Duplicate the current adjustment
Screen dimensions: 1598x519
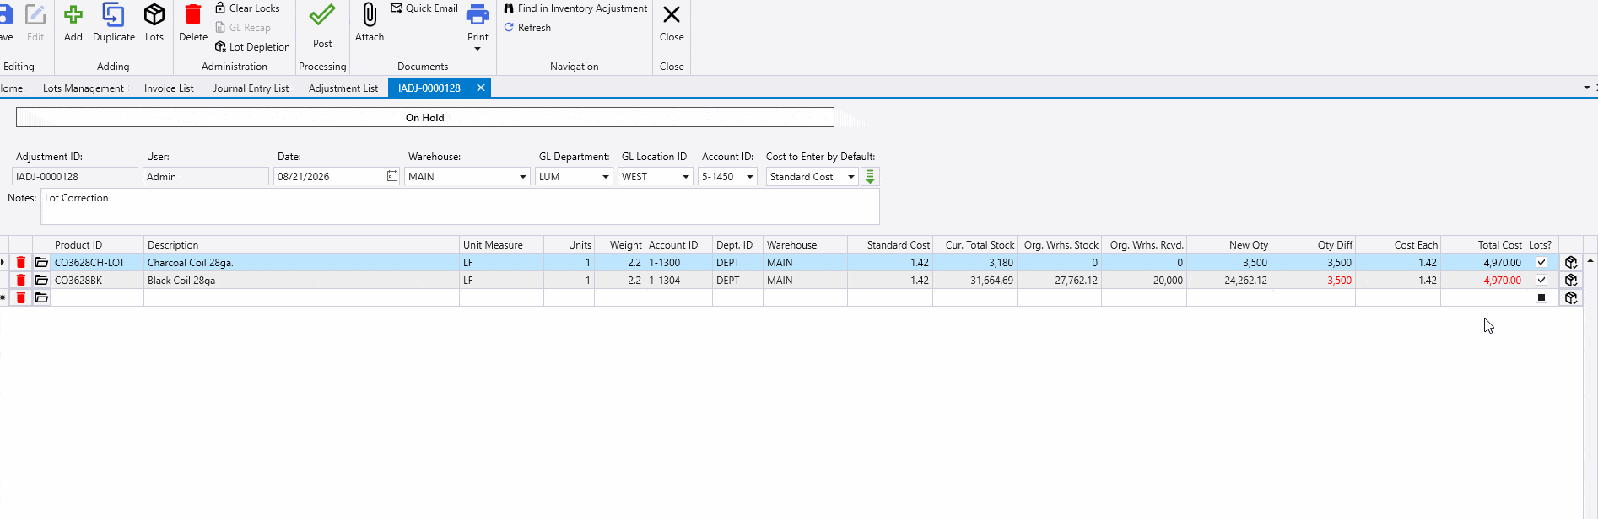click(113, 23)
